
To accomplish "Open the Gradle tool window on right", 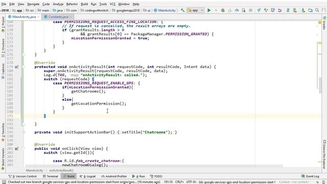I will pos(324,23).
